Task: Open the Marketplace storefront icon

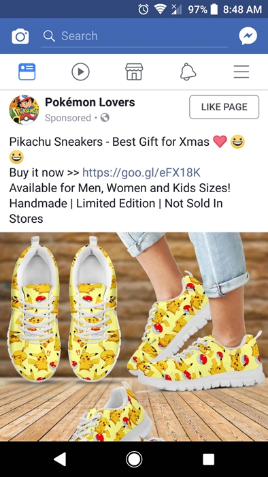Action: pos(134,72)
